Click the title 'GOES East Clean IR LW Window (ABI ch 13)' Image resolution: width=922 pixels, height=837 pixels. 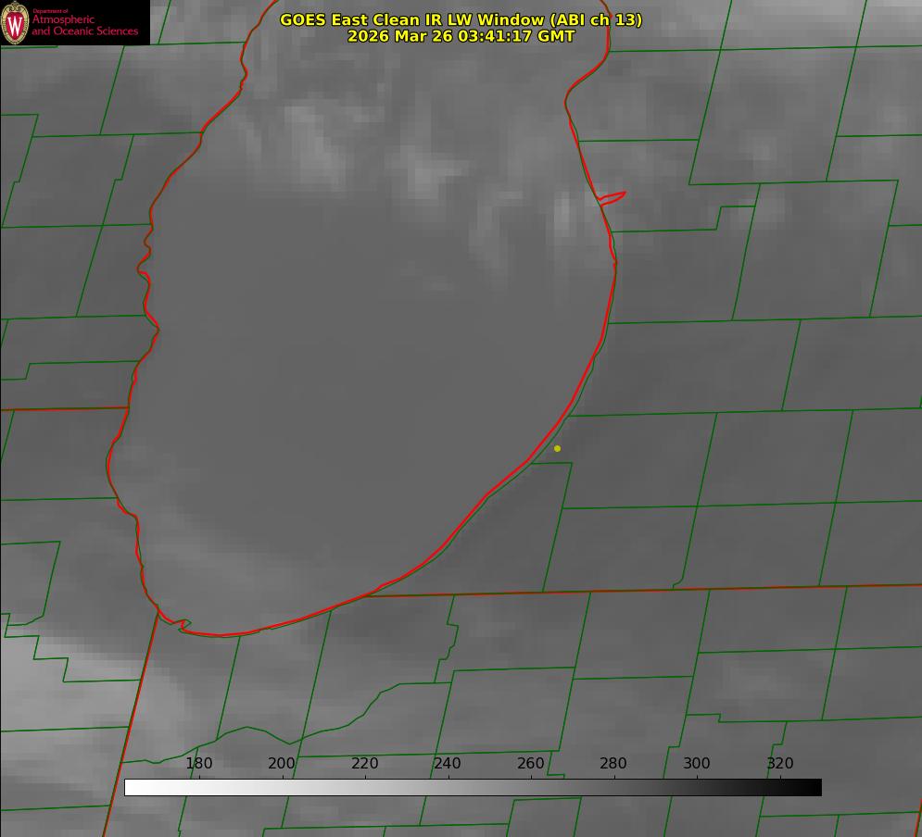click(x=461, y=19)
